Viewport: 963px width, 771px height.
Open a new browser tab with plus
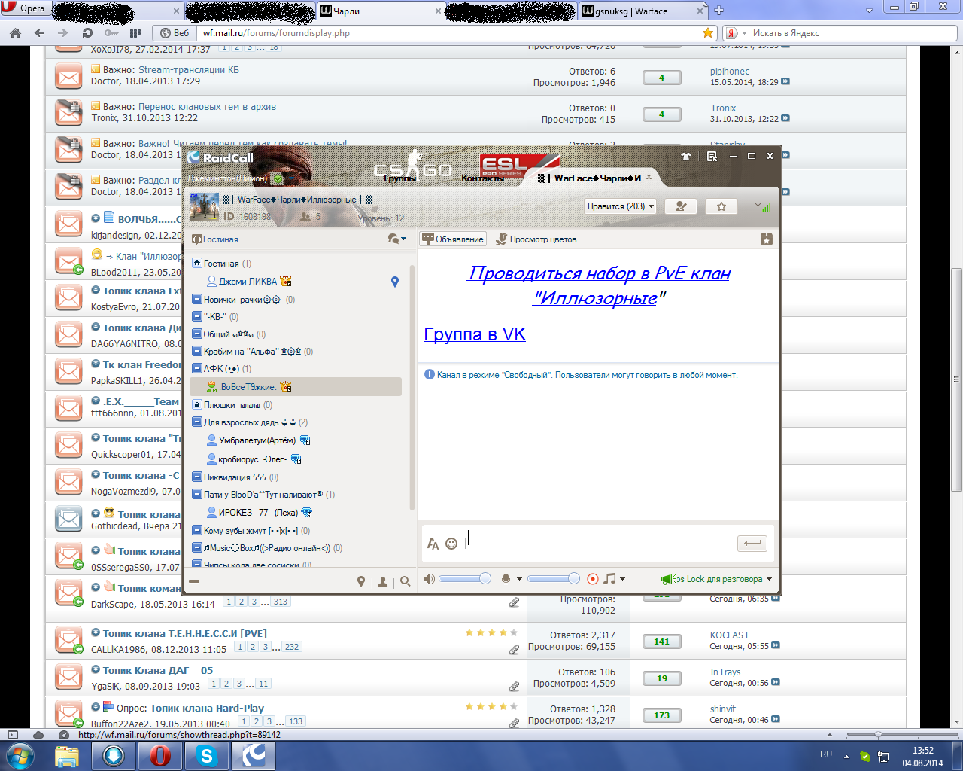[718, 11]
